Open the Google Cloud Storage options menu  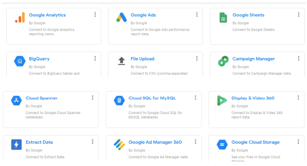298,142
